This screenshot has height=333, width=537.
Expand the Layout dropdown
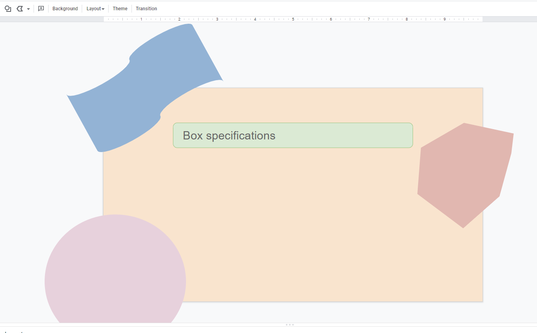tap(95, 9)
